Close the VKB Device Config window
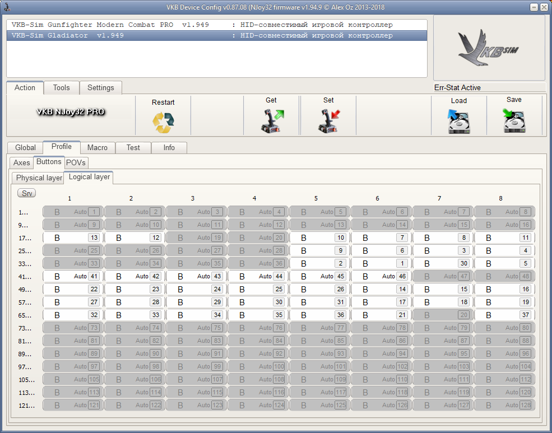The width and height of the screenshot is (552, 433). point(544,7)
